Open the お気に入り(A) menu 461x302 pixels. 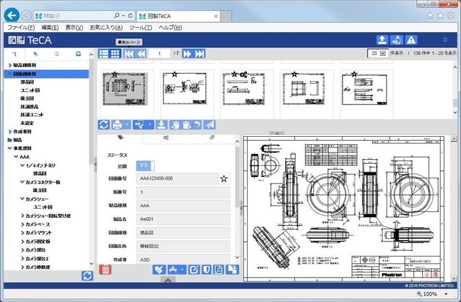105,28
